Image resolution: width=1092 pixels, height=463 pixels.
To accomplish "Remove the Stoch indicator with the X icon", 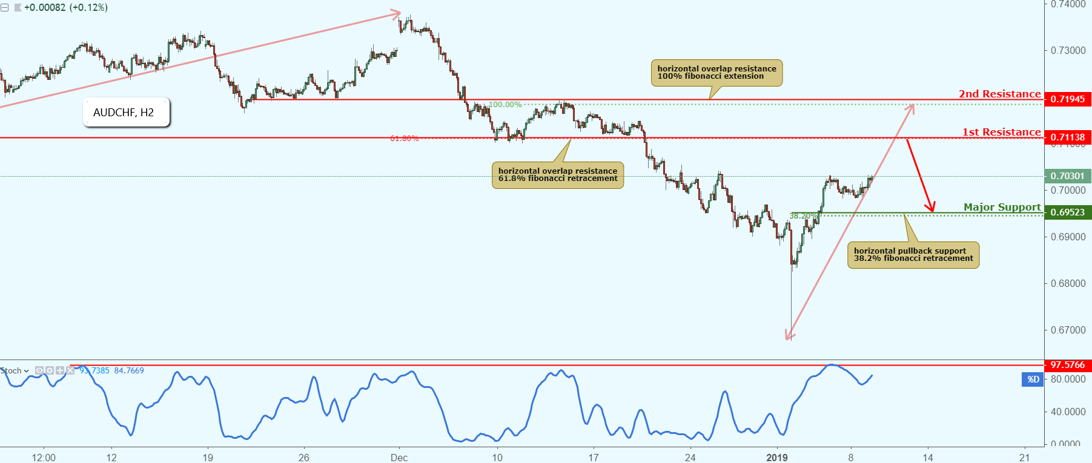I will 70,370.
